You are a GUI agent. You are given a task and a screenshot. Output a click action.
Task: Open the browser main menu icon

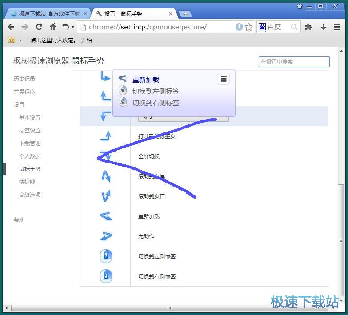coord(337,27)
